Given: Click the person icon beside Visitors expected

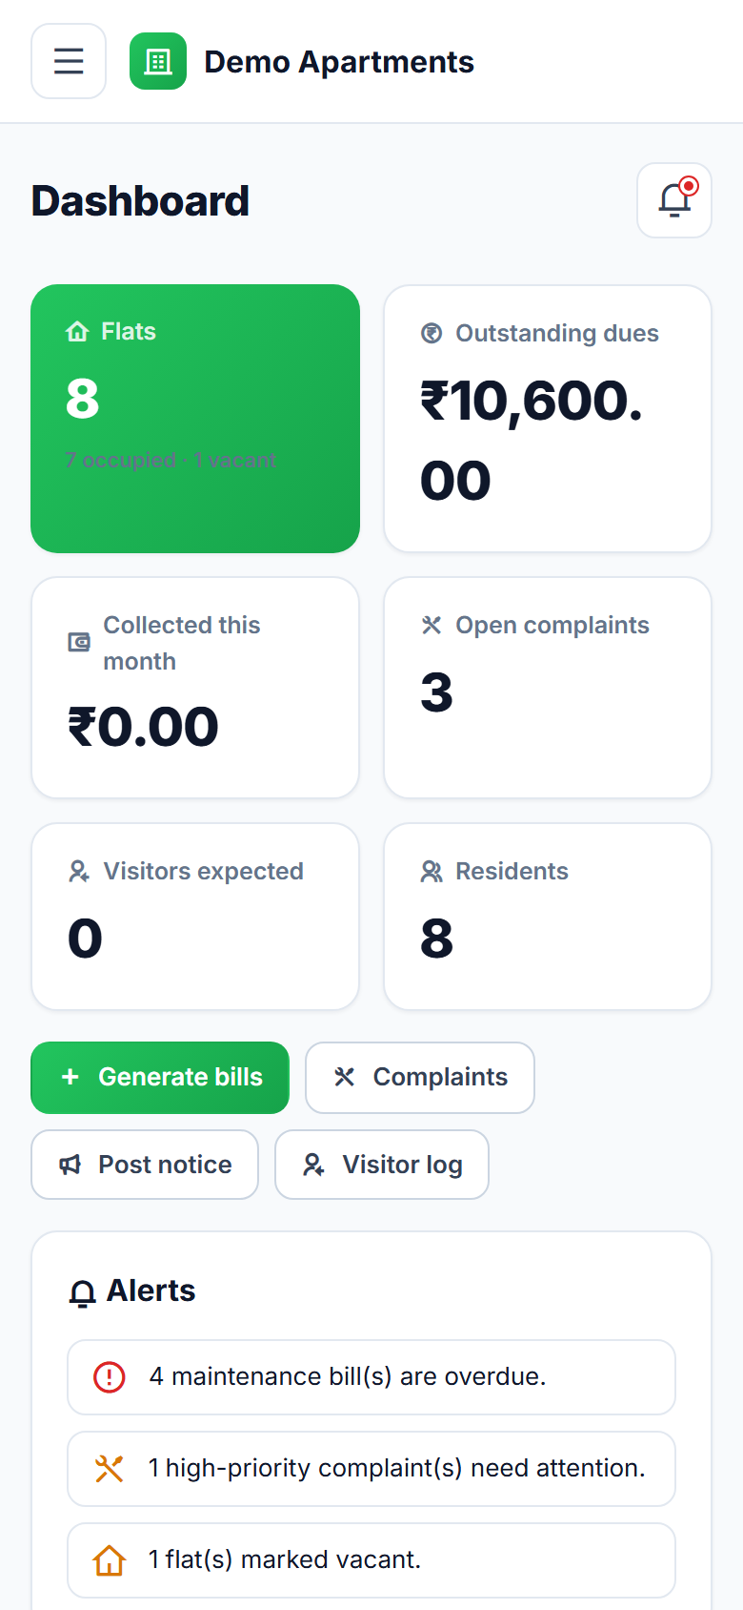Looking at the screenshot, I should pos(79,871).
